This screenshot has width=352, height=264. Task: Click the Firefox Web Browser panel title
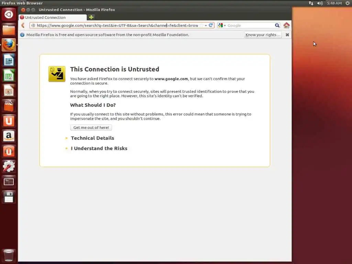click(22, 3)
